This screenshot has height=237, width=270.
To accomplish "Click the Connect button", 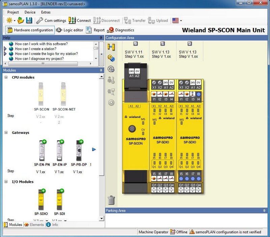I will click(80, 21).
